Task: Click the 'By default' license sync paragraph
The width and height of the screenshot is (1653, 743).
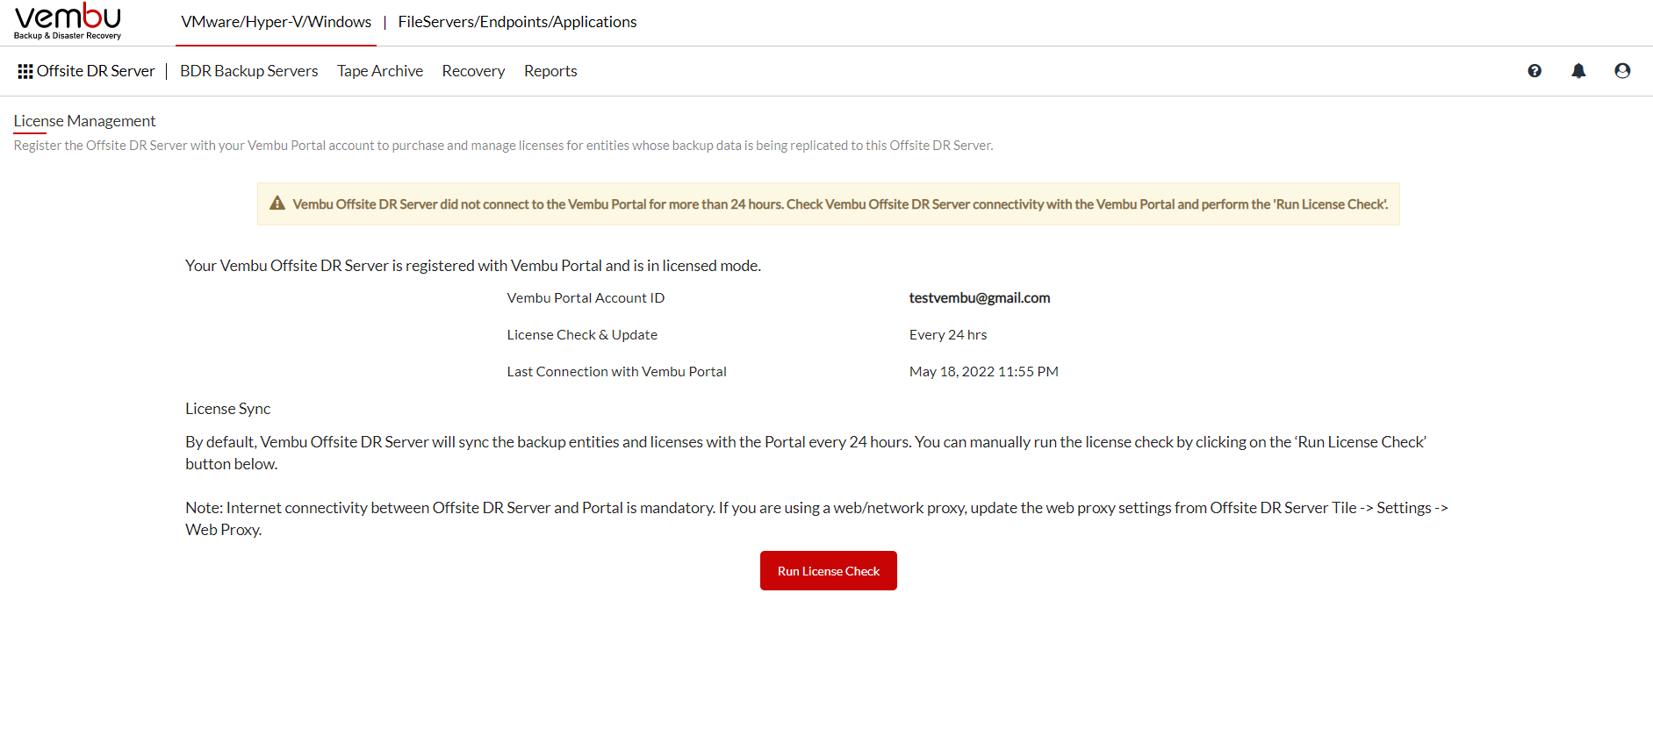Action: coord(806,453)
